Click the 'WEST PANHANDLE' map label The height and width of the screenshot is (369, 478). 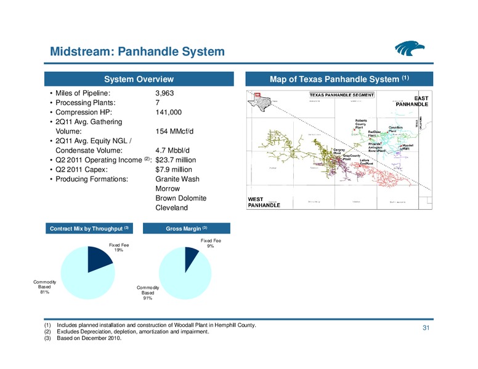click(x=264, y=202)
